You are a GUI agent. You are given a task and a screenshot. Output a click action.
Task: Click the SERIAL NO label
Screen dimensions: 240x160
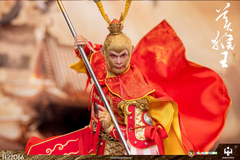click(x=8, y=152)
